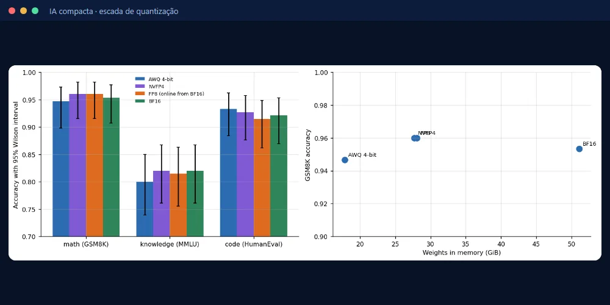Click the 0.96 tick on scatter y-axis

pos(321,138)
